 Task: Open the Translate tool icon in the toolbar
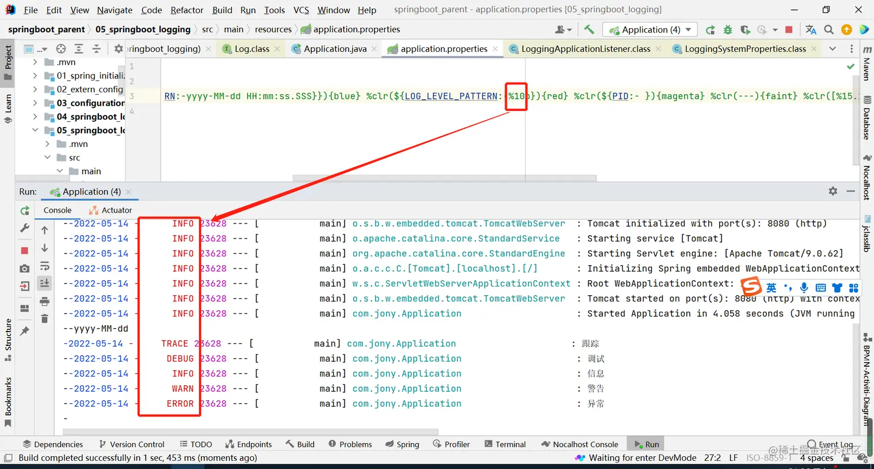811,29
